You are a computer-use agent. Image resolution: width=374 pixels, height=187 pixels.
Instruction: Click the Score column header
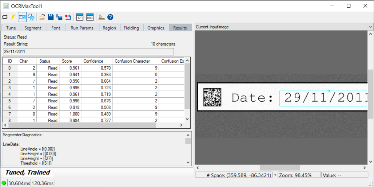tap(67, 61)
